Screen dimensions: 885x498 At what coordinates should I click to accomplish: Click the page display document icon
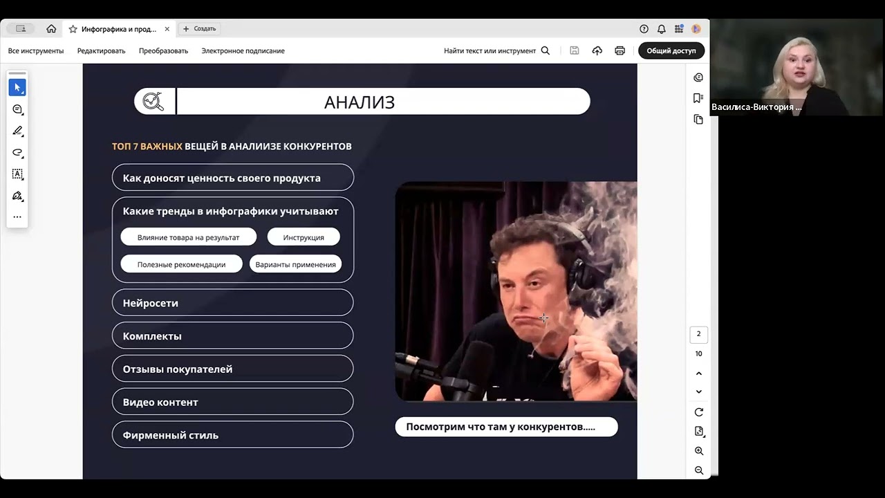click(698, 431)
